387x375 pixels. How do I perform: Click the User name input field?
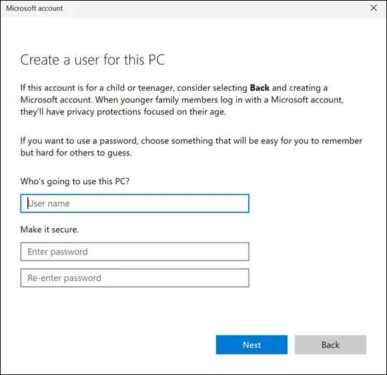(x=135, y=204)
